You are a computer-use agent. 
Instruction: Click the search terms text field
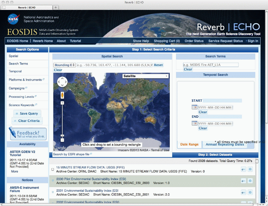[211, 65]
